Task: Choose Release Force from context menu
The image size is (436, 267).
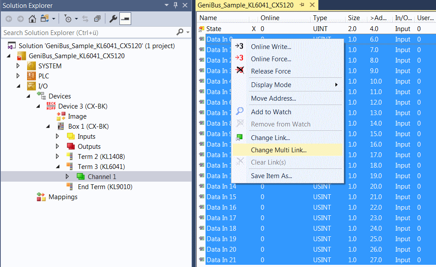Action: (x=287, y=71)
